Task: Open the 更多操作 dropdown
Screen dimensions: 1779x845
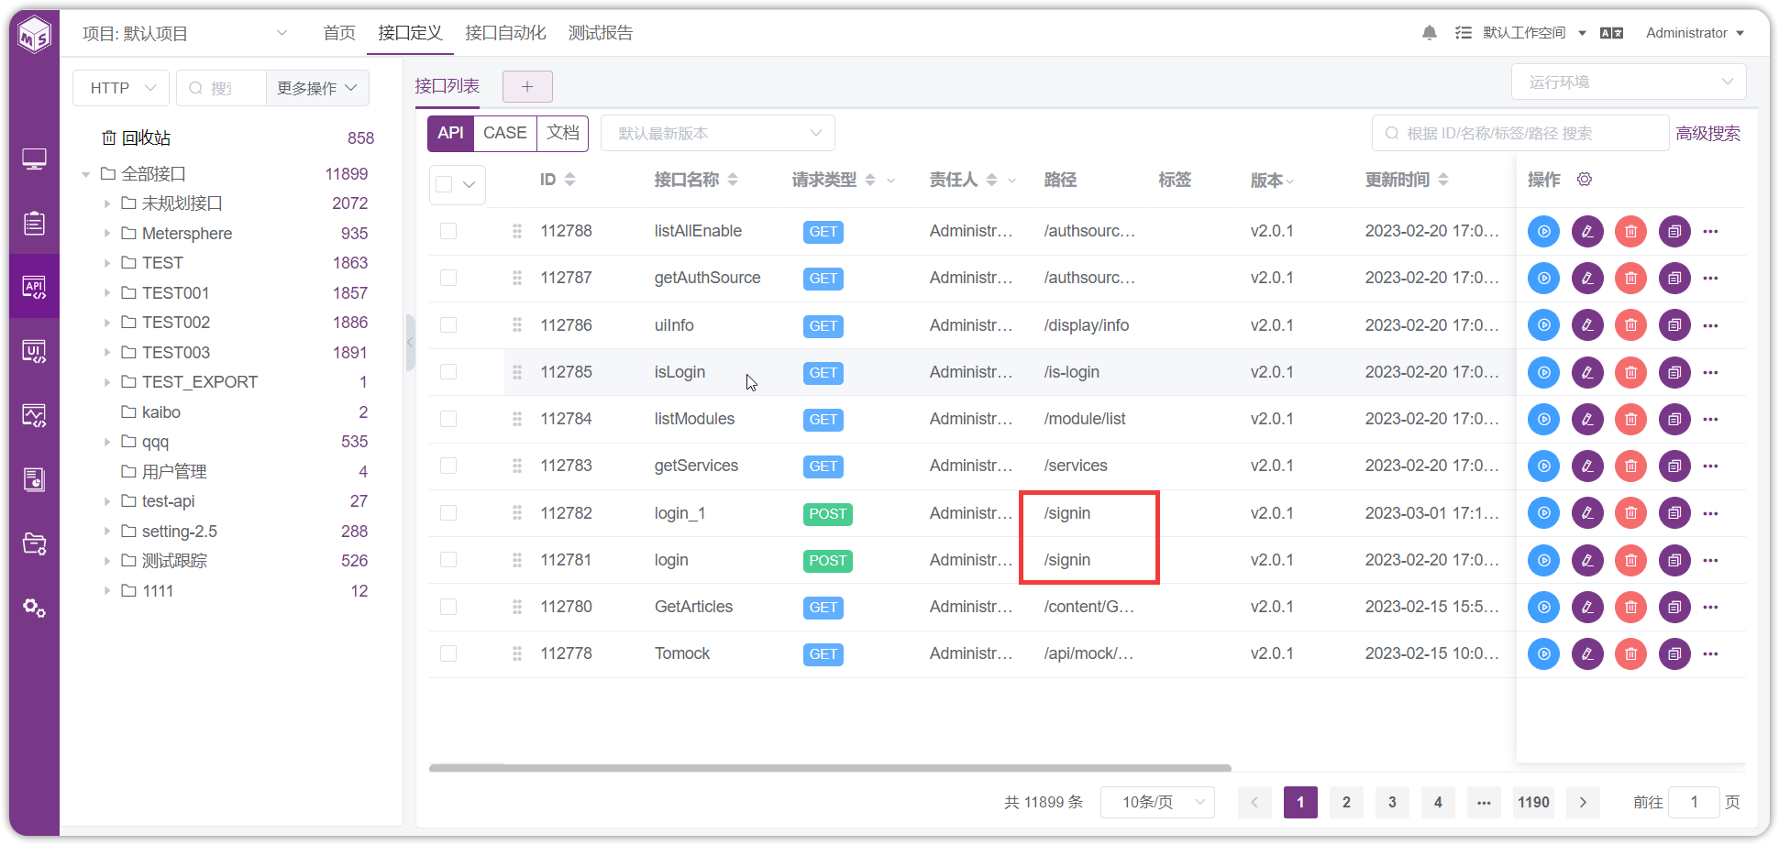Action: tap(317, 88)
